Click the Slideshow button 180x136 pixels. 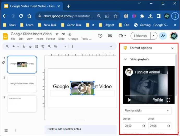pos(141,36)
